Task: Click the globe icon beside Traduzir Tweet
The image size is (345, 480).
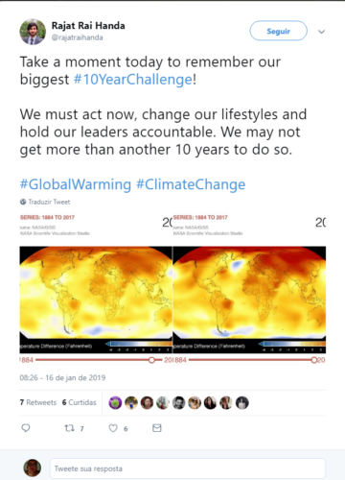Action: (23, 202)
